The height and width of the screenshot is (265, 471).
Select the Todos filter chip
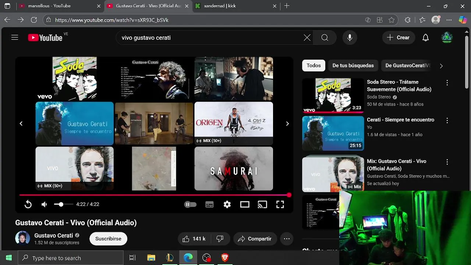click(x=314, y=66)
